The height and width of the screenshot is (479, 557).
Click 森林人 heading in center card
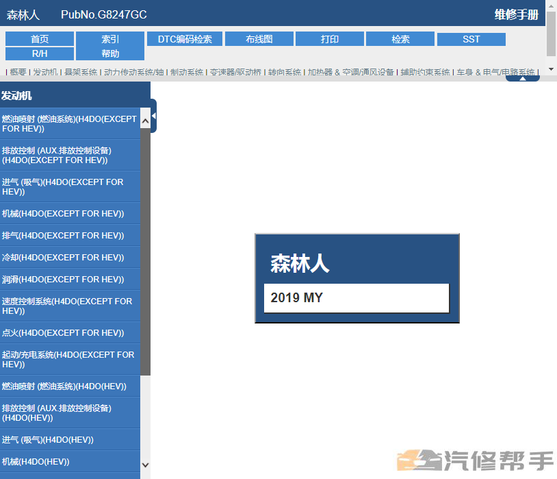[300, 264]
